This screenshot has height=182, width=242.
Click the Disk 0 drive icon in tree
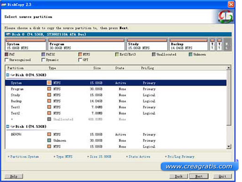tap(12, 75)
